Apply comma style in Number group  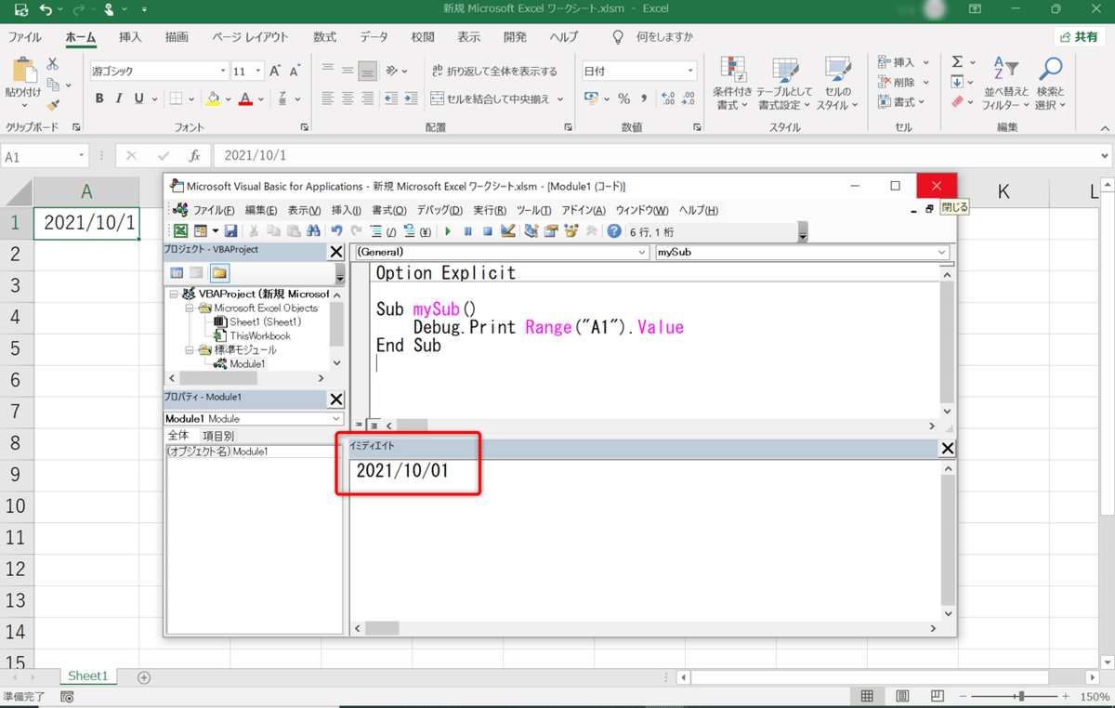[x=644, y=98]
